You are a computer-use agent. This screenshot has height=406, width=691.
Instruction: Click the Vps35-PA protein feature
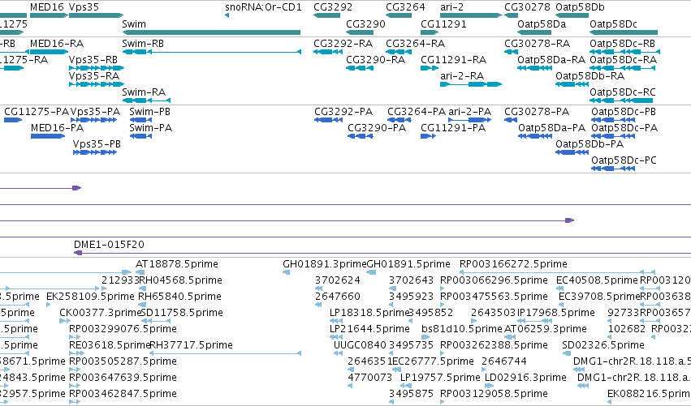click(94, 120)
